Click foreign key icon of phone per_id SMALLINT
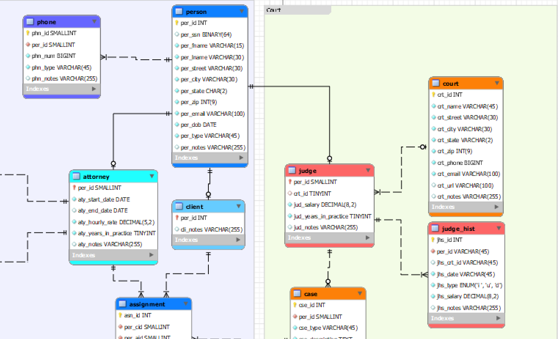Image resolution: width=558 pixels, height=339 pixels. coord(28,45)
